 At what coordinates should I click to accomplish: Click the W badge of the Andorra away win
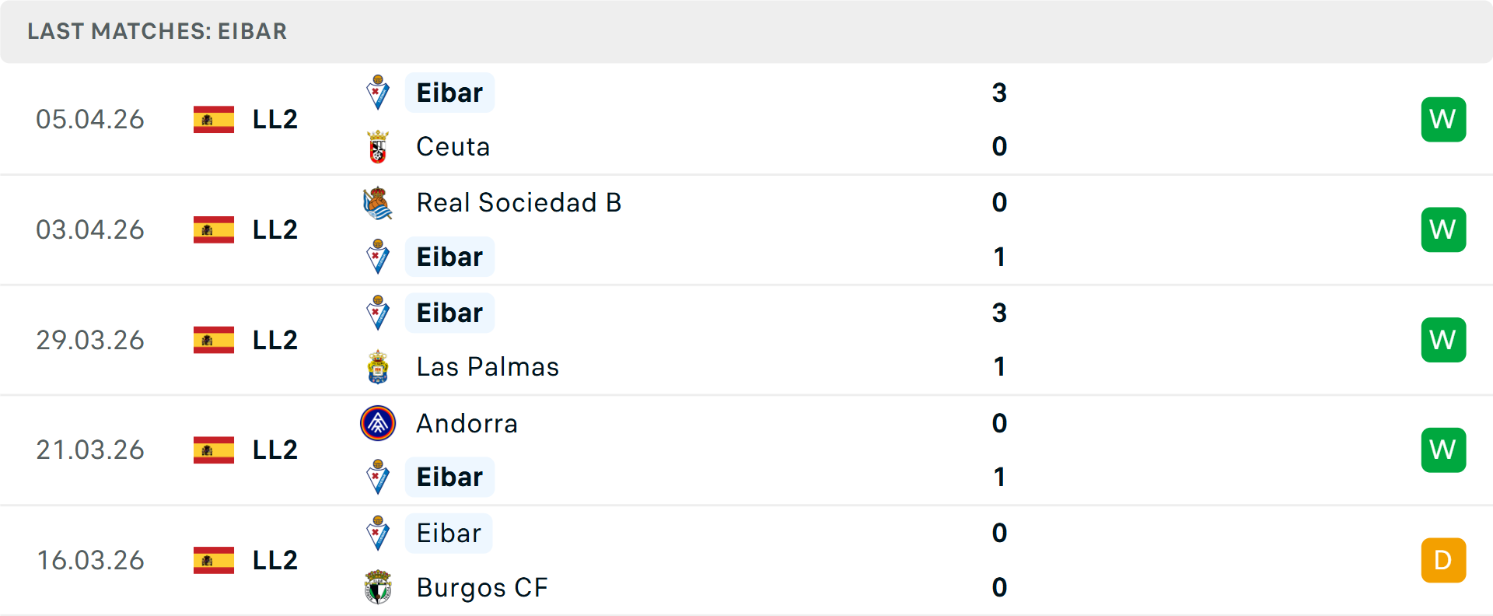tap(1443, 450)
